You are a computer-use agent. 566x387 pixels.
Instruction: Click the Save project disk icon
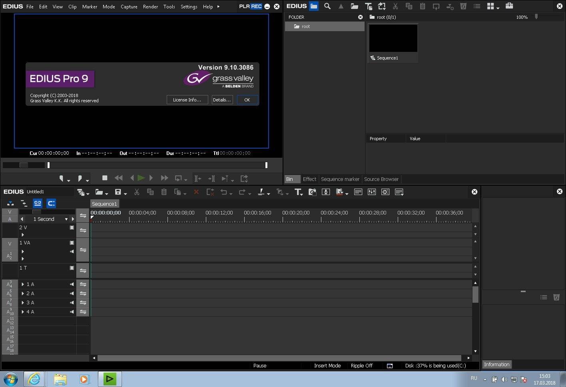coord(118,192)
